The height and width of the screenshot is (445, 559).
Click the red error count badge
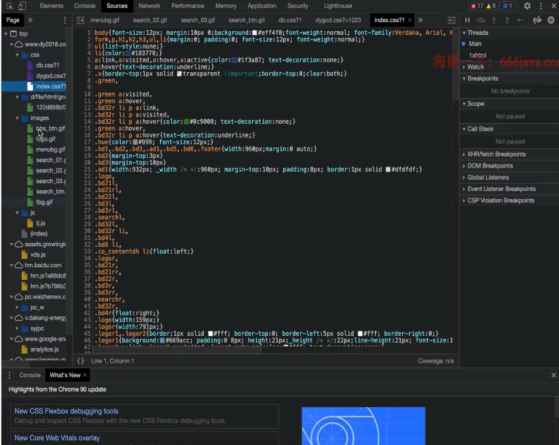477,6
